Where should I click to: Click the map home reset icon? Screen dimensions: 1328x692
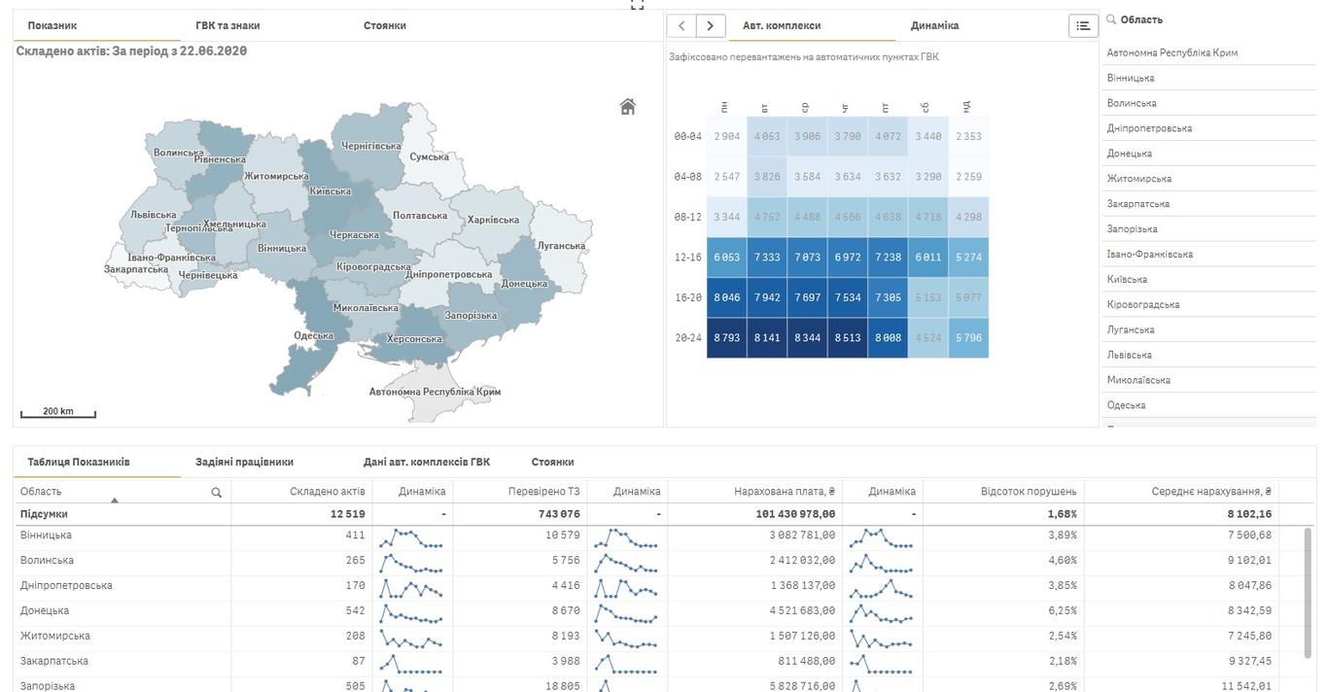click(627, 107)
